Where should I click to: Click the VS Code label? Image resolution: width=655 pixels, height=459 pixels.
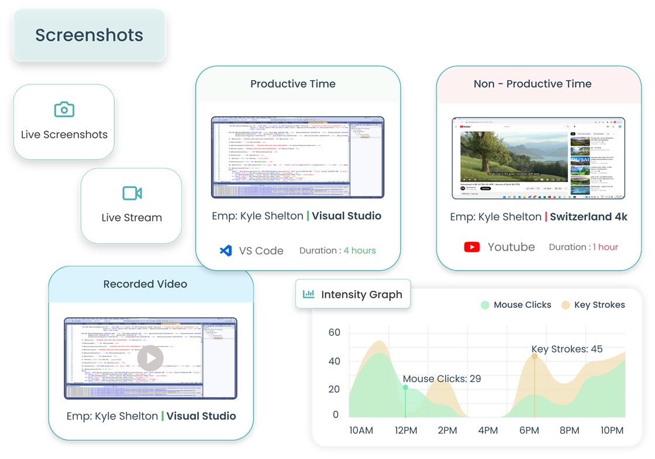click(x=261, y=251)
